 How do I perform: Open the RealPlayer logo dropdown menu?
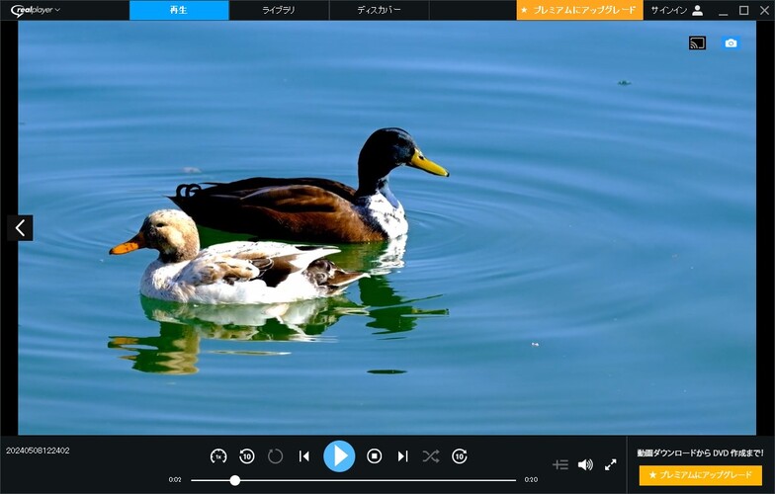tap(36, 10)
